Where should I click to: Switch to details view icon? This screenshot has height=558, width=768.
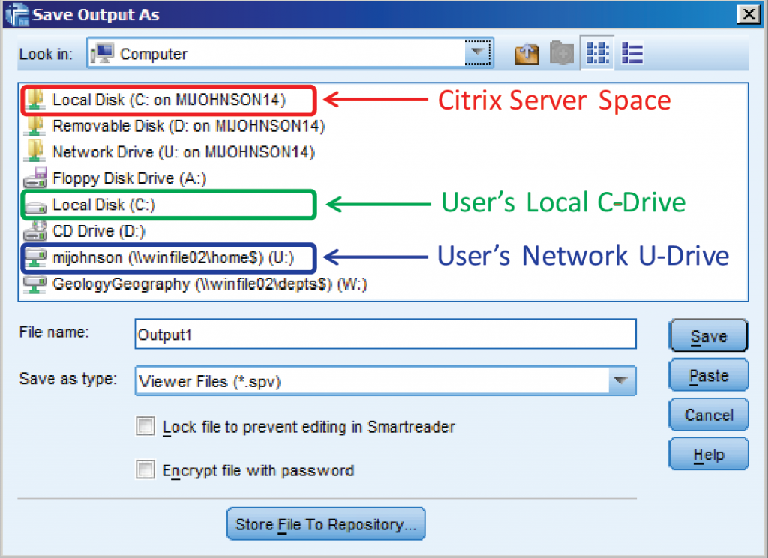pos(596,52)
